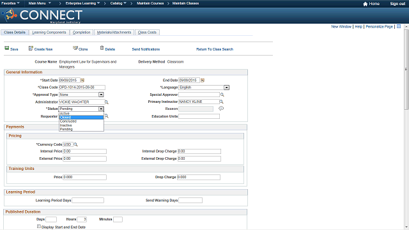The height and width of the screenshot is (230, 409).
Task: Expand the Approval Type dropdown
Action: [x=101, y=95]
